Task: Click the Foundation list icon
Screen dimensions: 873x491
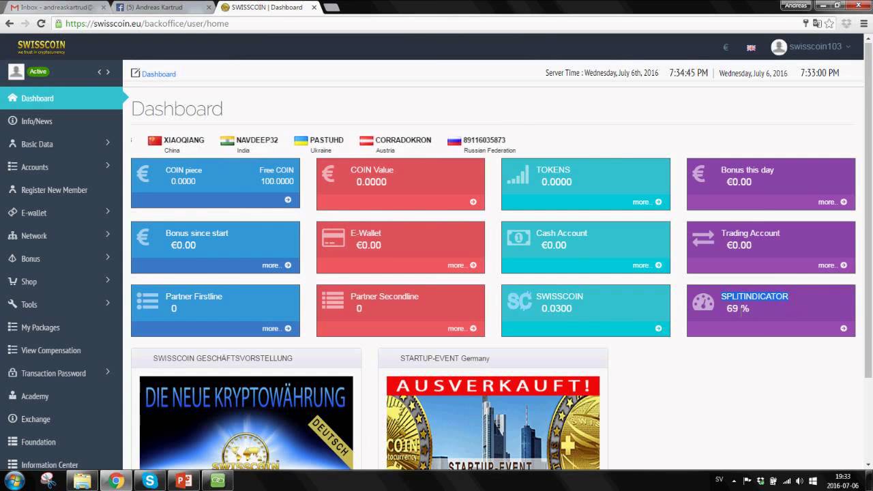Action: [12, 442]
